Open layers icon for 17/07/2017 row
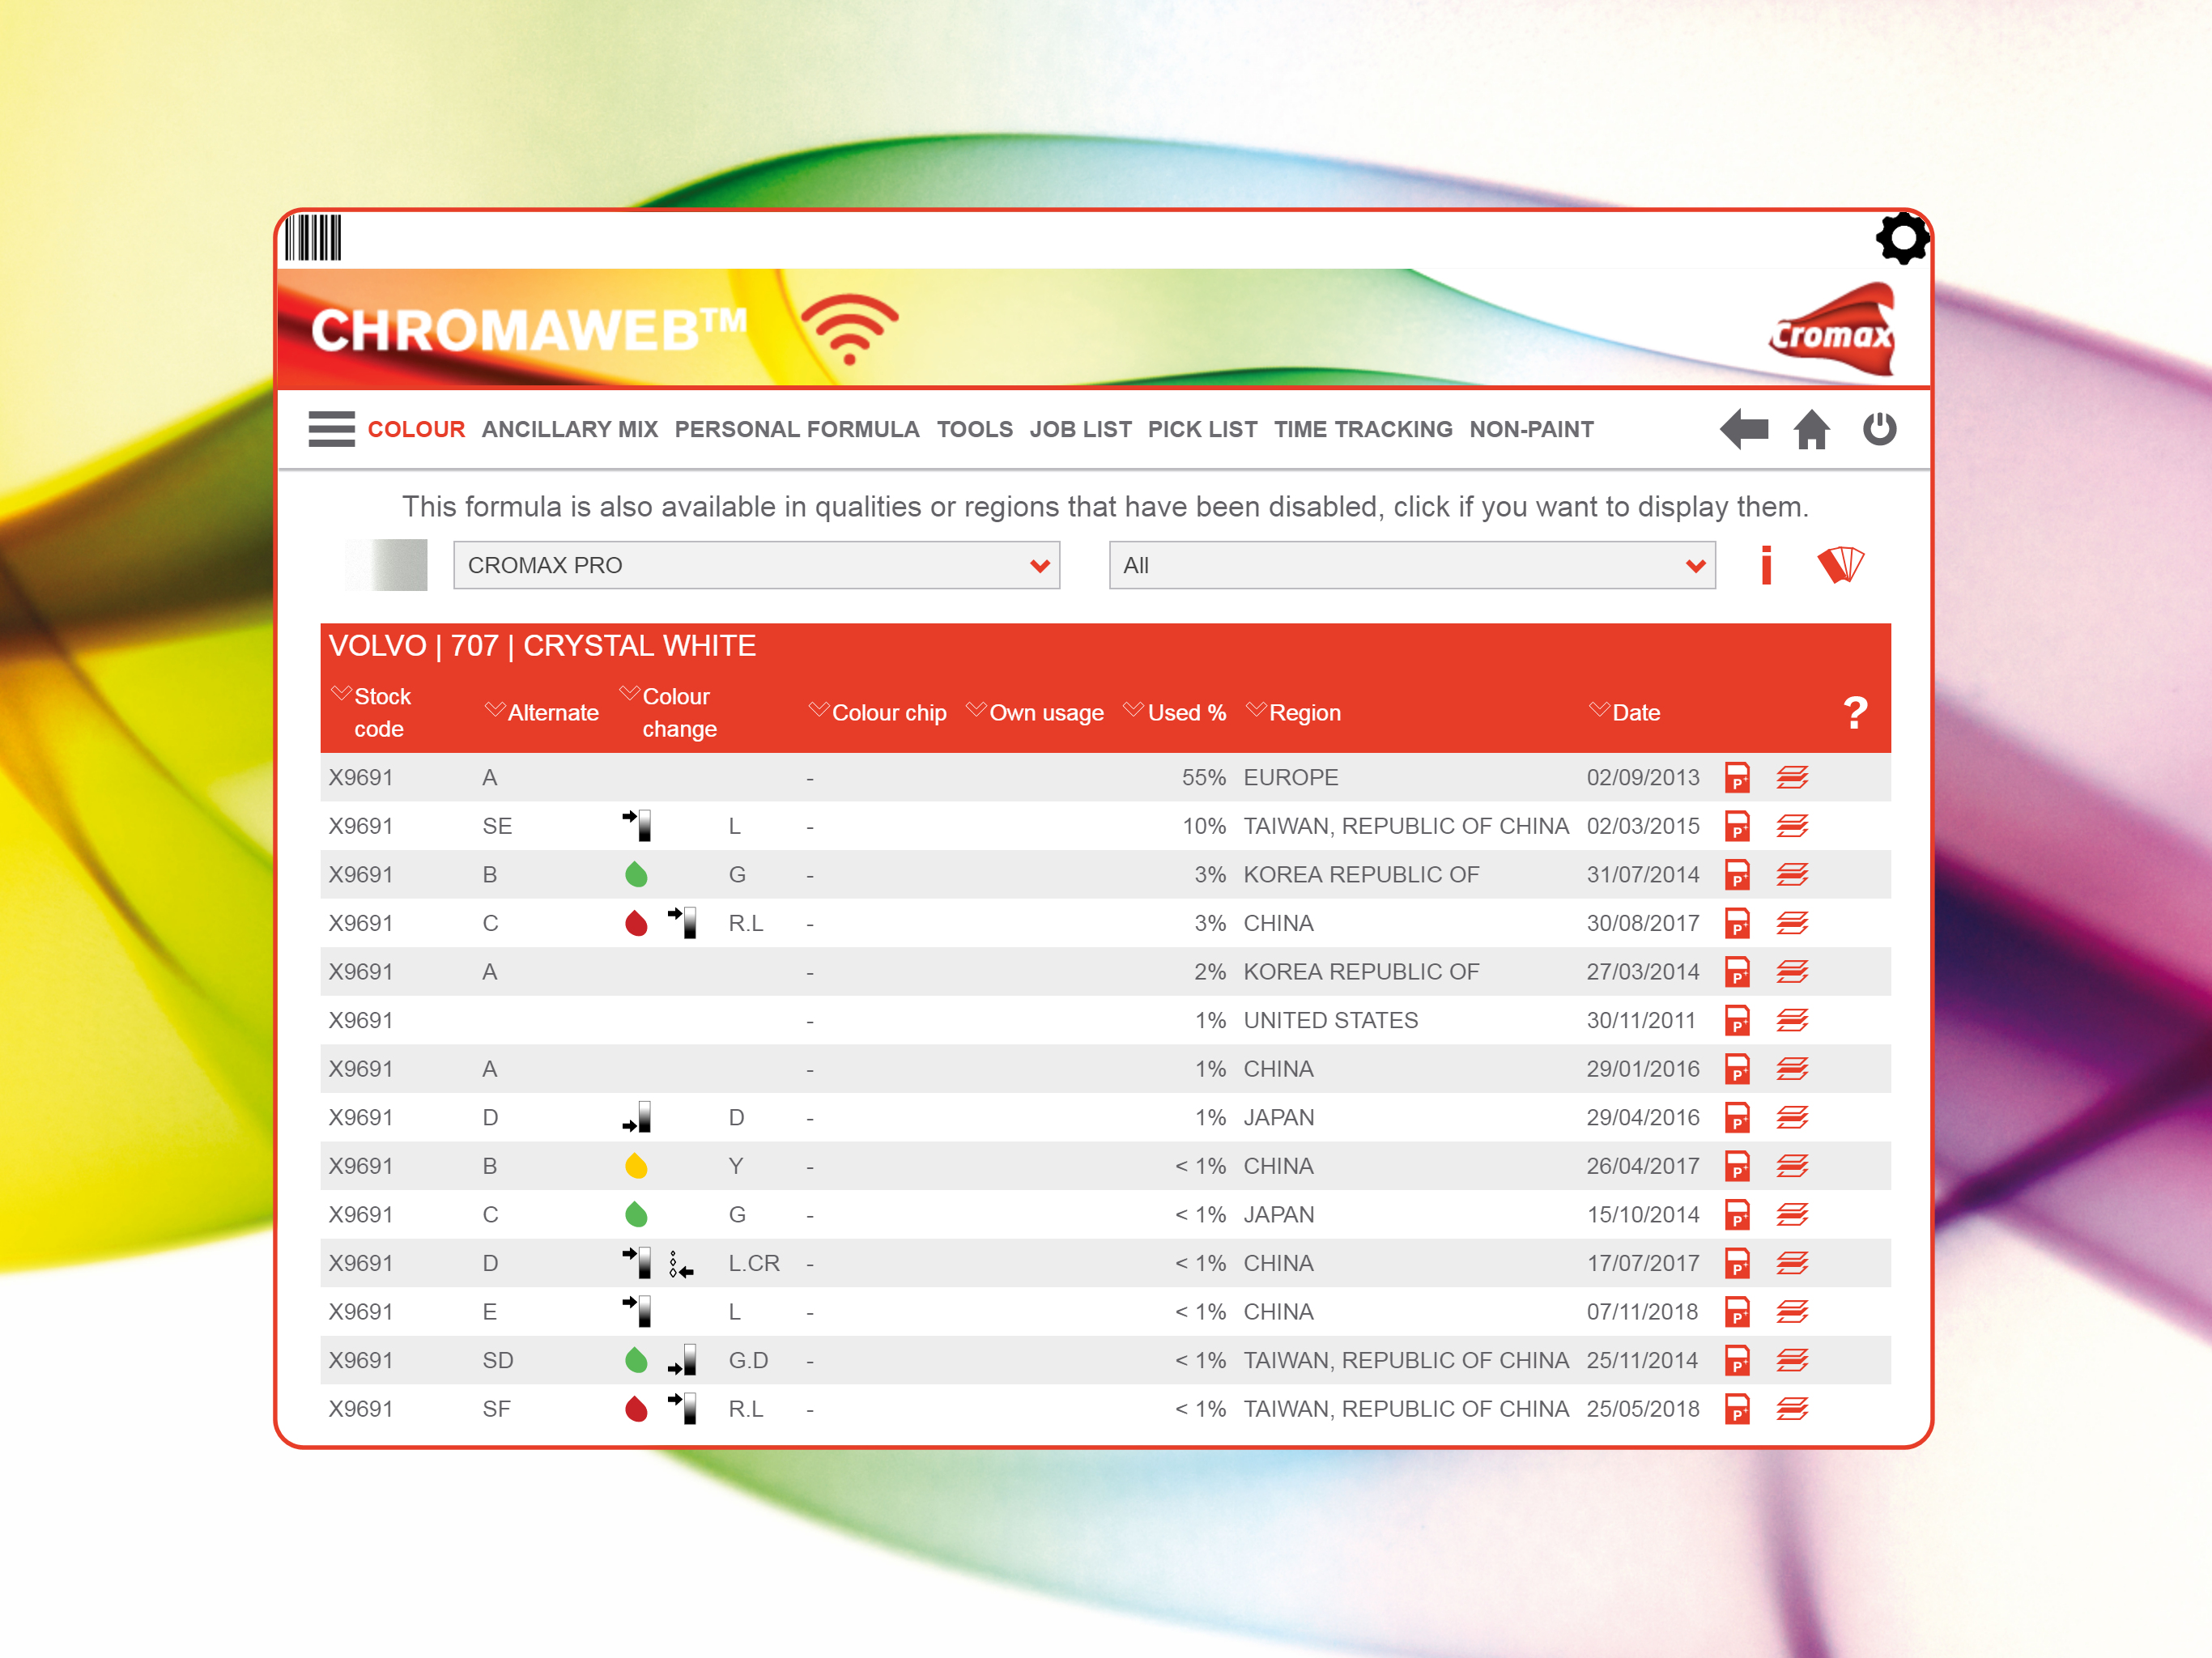2212x1658 pixels. pyautogui.click(x=1792, y=1263)
